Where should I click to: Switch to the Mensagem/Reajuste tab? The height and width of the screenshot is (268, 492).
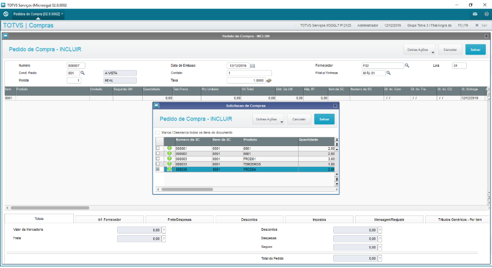pos(389,220)
